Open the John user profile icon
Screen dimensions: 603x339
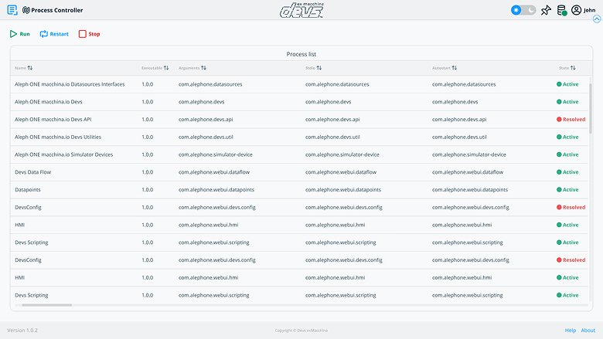[576, 10]
